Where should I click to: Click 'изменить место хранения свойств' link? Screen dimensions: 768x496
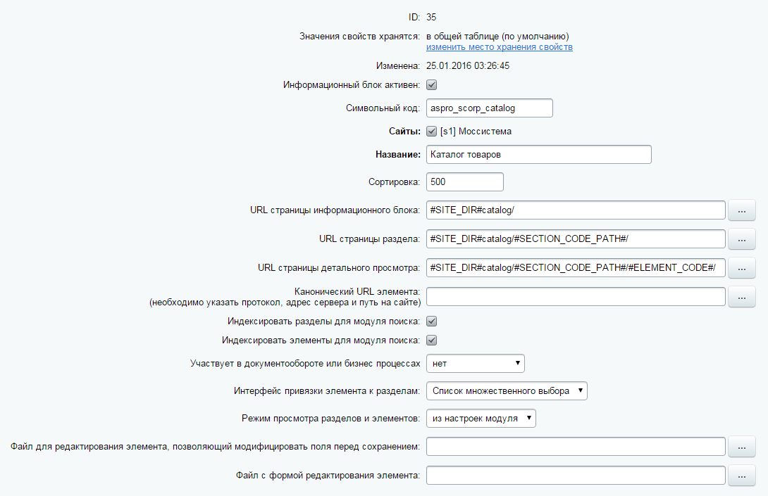pos(499,47)
